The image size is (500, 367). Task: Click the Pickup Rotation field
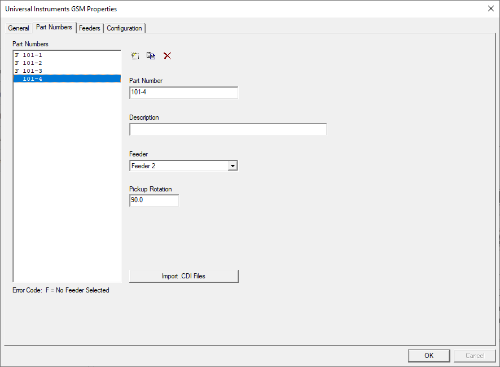[x=153, y=200]
